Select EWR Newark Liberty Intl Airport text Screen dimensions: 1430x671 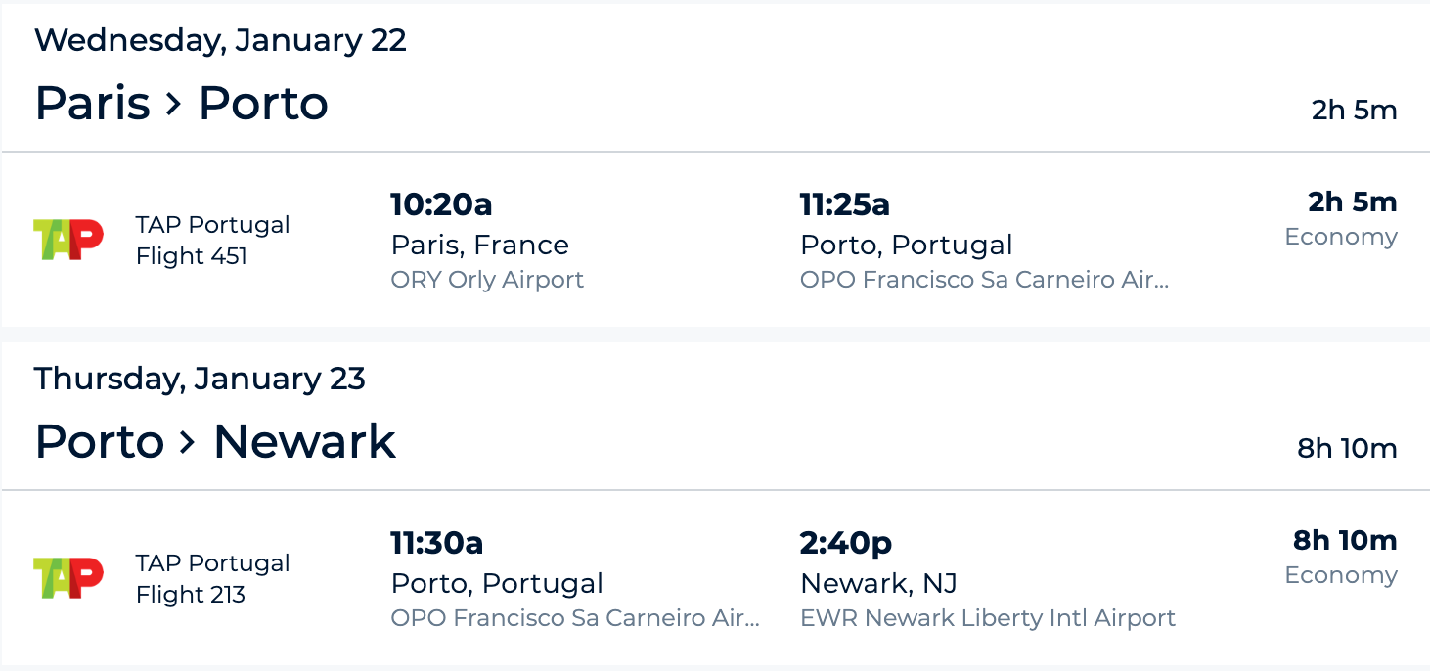point(988,618)
